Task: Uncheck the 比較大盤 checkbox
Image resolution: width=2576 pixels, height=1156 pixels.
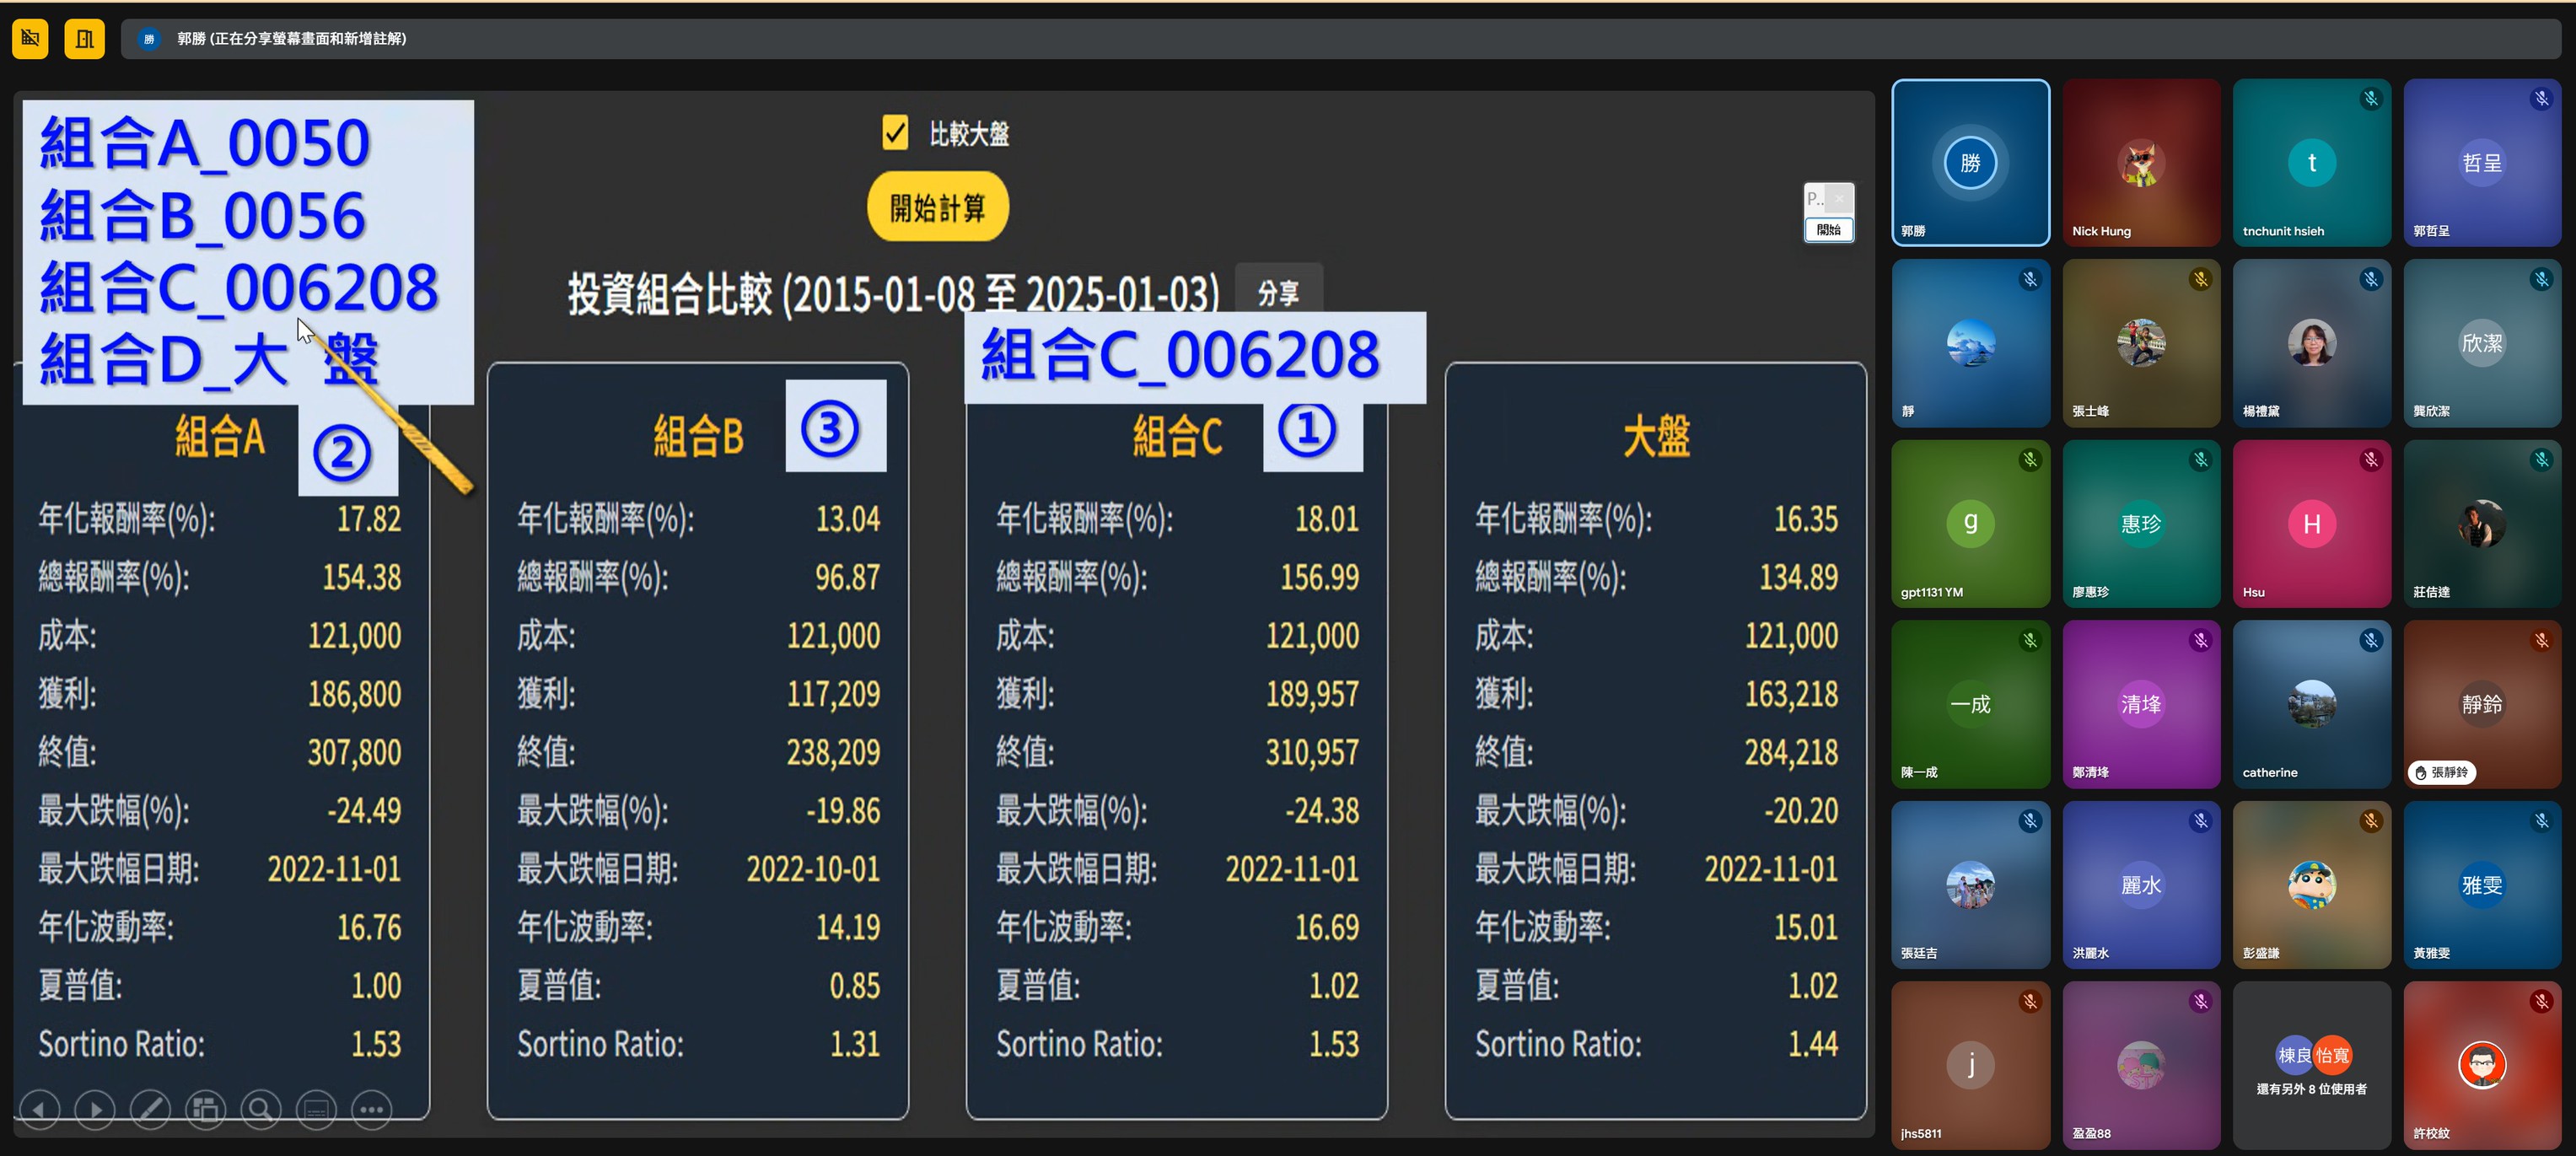Action: 895,133
